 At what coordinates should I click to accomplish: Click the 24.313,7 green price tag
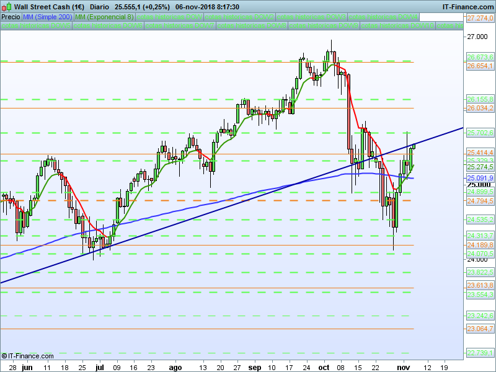480,236
